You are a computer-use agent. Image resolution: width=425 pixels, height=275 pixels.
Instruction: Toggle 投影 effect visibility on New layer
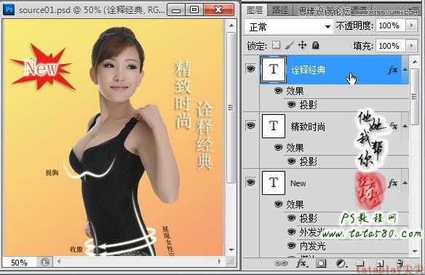[x=291, y=218]
